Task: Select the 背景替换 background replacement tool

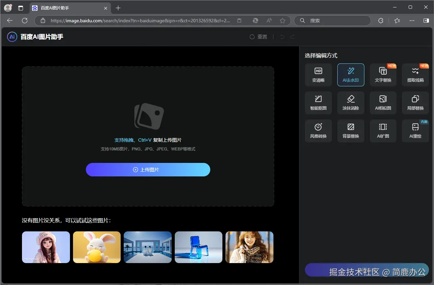Action: (x=351, y=131)
